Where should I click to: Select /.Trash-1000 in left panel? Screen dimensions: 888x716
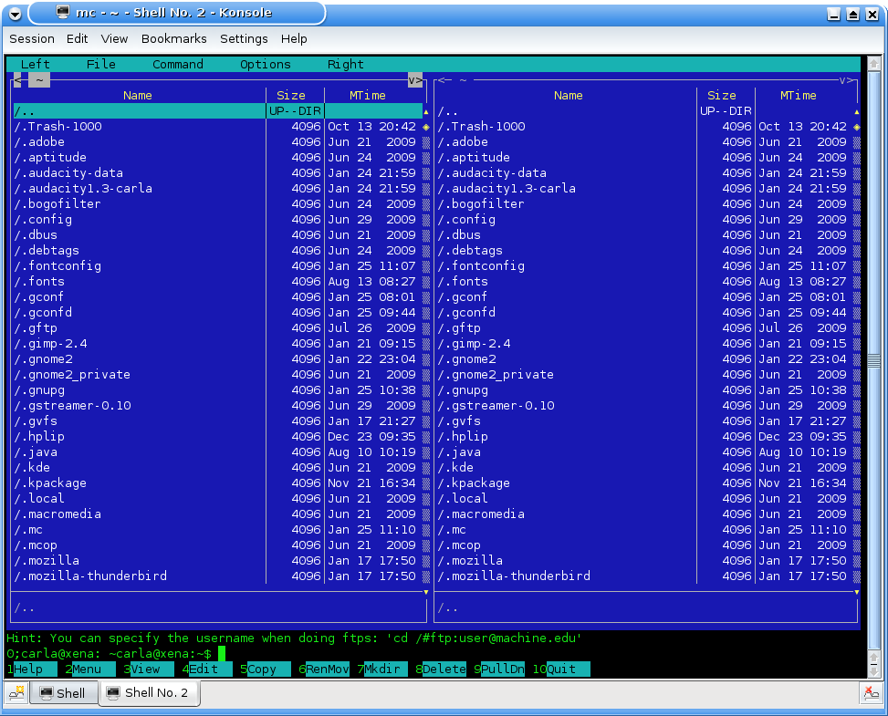[x=218, y=126]
